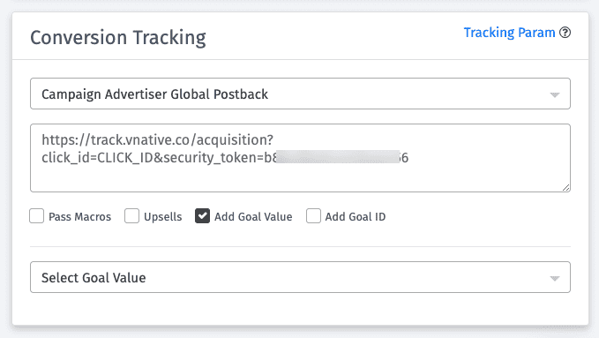Click the Add Goal ID label text
Image resolution: width=599 pixels, height=338 pixels.
[356, 217]
